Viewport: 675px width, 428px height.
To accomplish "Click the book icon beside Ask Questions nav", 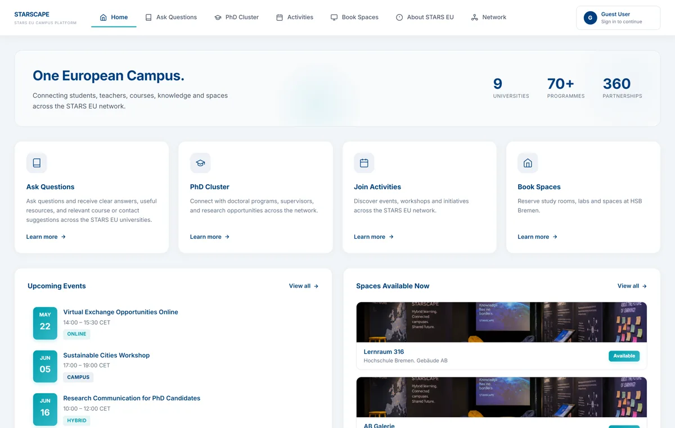I will pos(148,17).
